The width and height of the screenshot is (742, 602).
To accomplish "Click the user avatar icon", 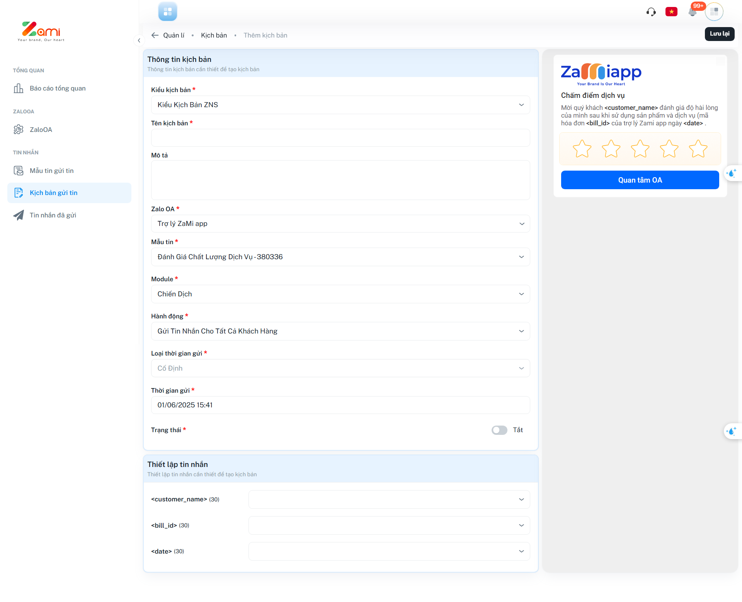I will coord(714,12).
